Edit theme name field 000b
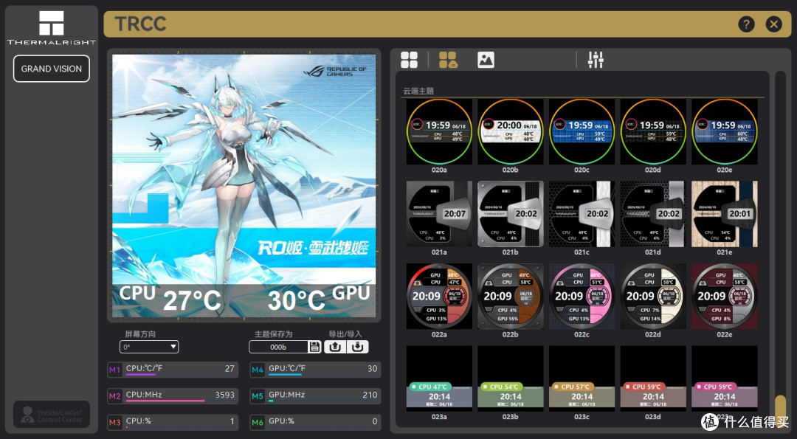 278,347
